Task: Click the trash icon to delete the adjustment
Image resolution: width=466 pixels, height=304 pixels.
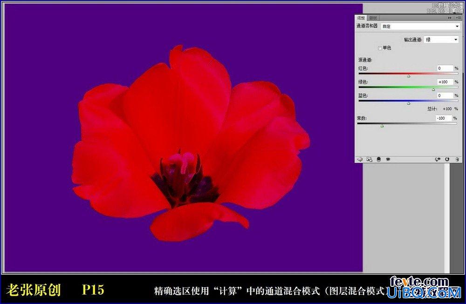Action: click(x=457, y=159)
